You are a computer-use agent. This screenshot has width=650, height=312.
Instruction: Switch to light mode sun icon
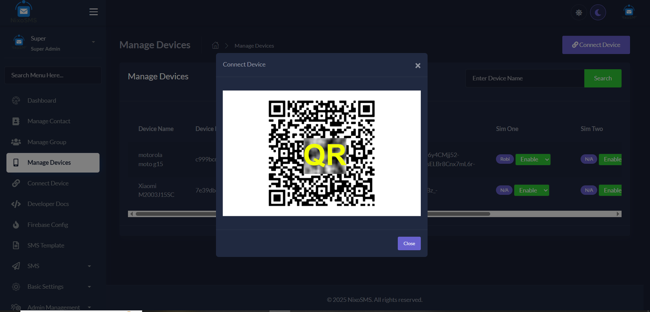[579, 13]
